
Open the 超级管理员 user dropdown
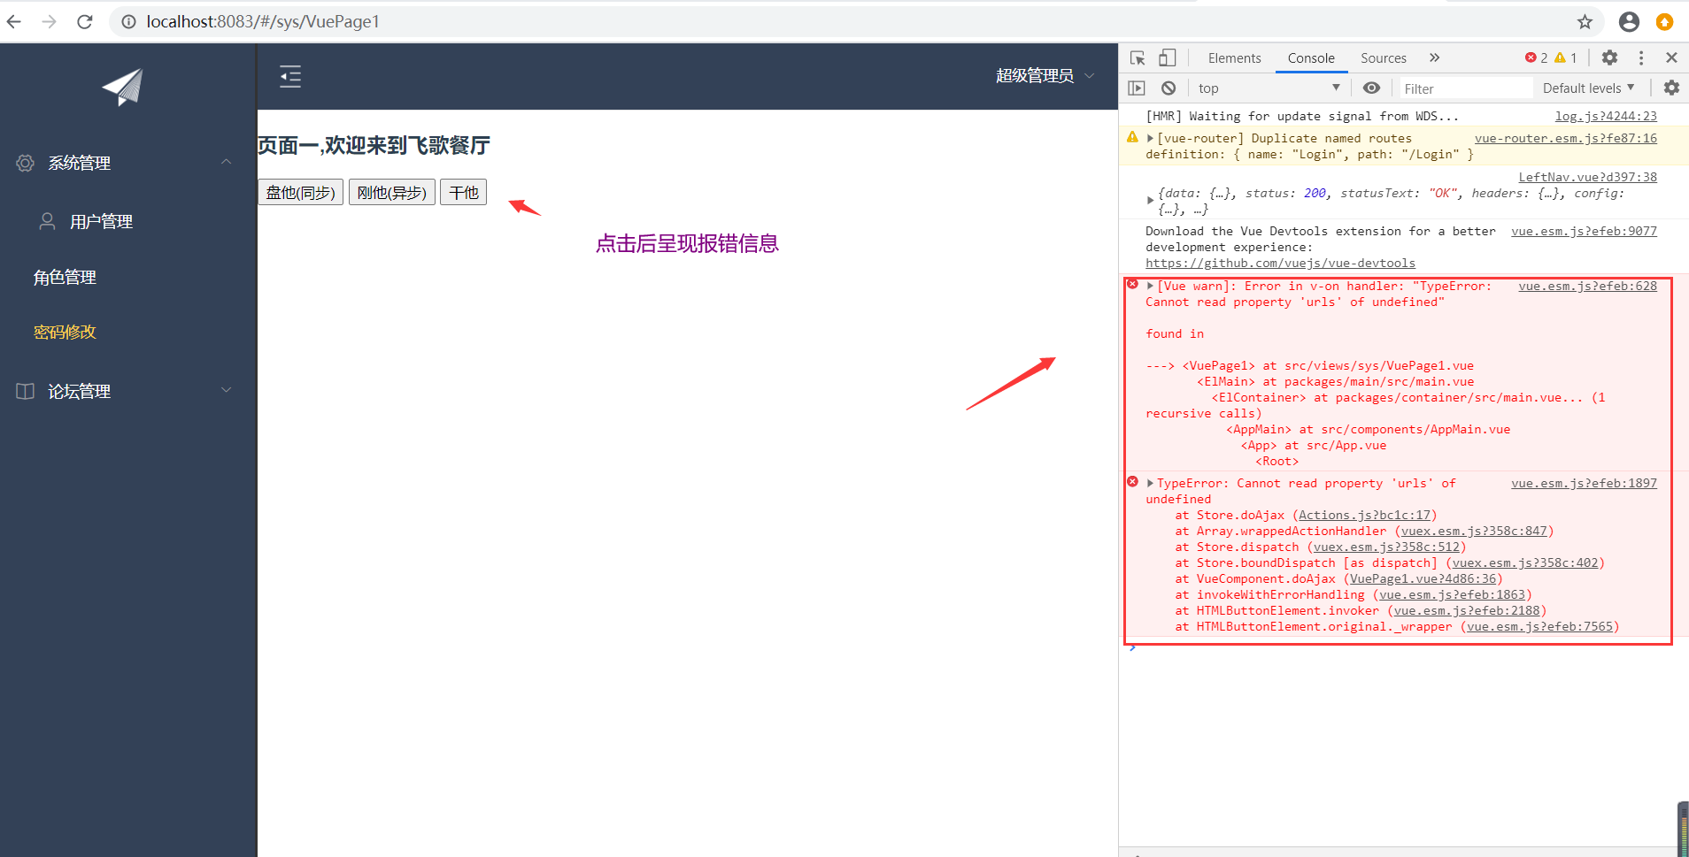tap(1045, 76)
